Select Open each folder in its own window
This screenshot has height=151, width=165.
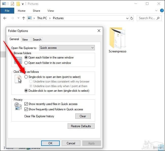pyautogui.click(x=26, y=63)
